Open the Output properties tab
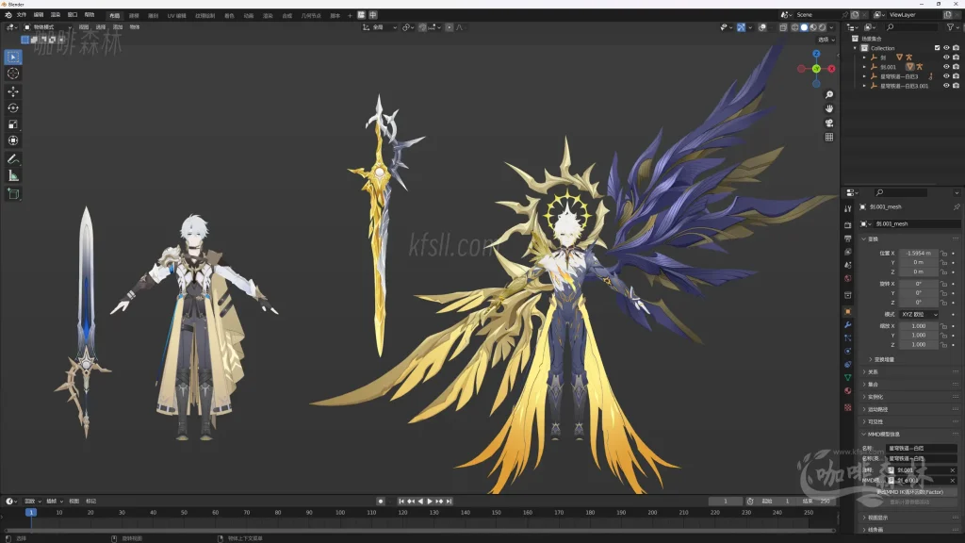Screen dimensions: 965x543 pyautogui.click(x=847, y=239)
